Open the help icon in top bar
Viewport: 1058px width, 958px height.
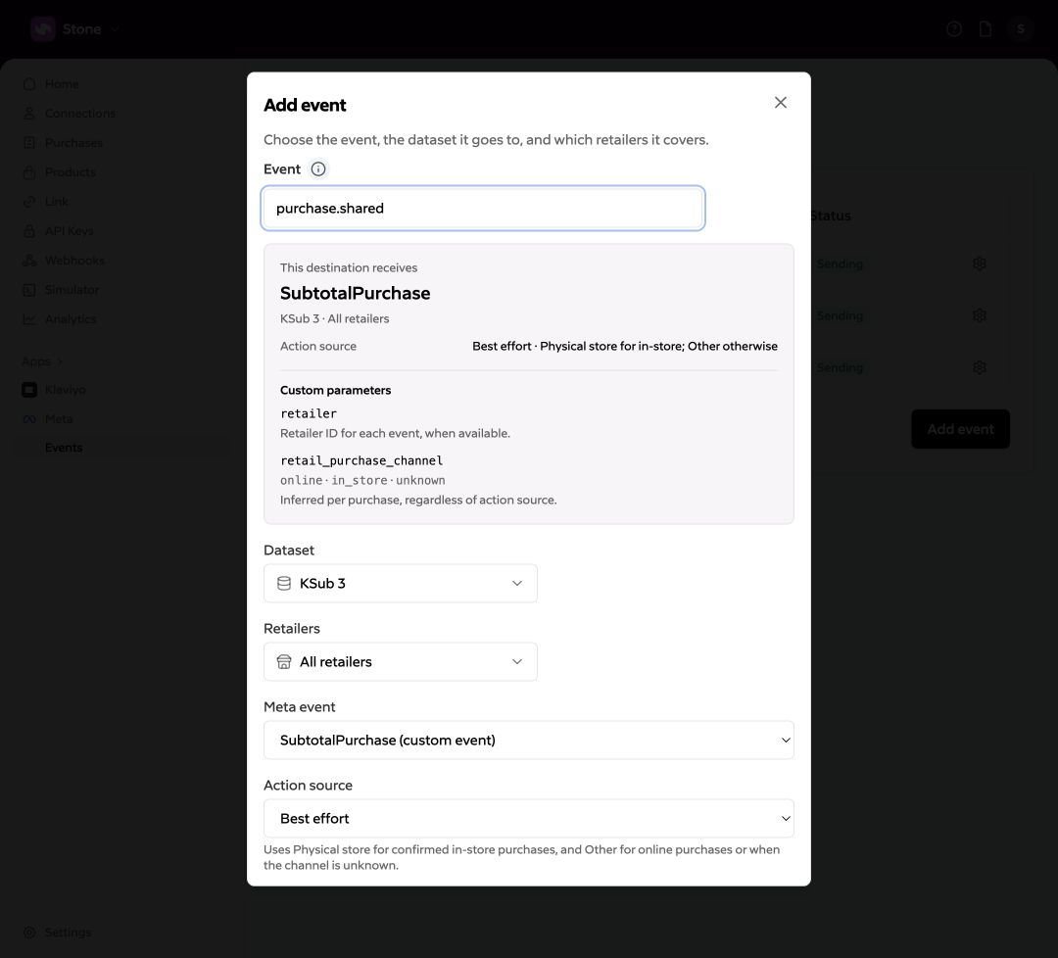pos(953,29)
